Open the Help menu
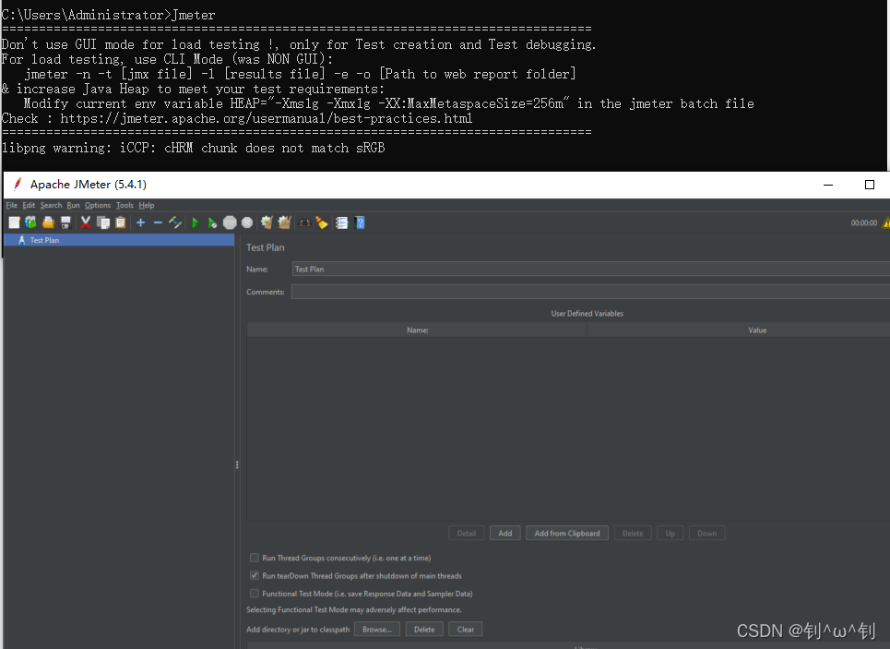 147,205
